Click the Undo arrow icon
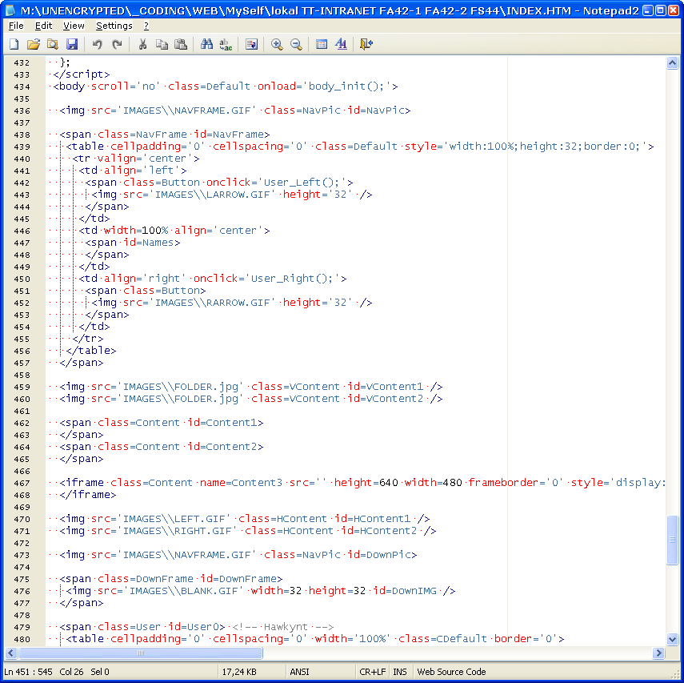The width and height of the screenshot is (684, 683). point(98,44)
